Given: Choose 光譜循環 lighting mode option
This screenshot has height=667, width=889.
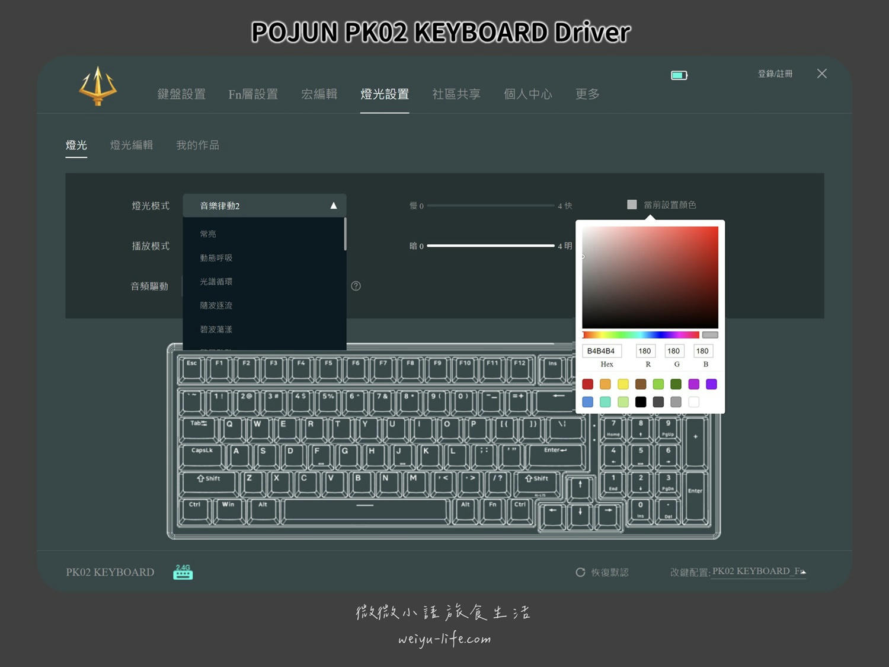Looking at the screenshot, I should (x=263, y=282).
